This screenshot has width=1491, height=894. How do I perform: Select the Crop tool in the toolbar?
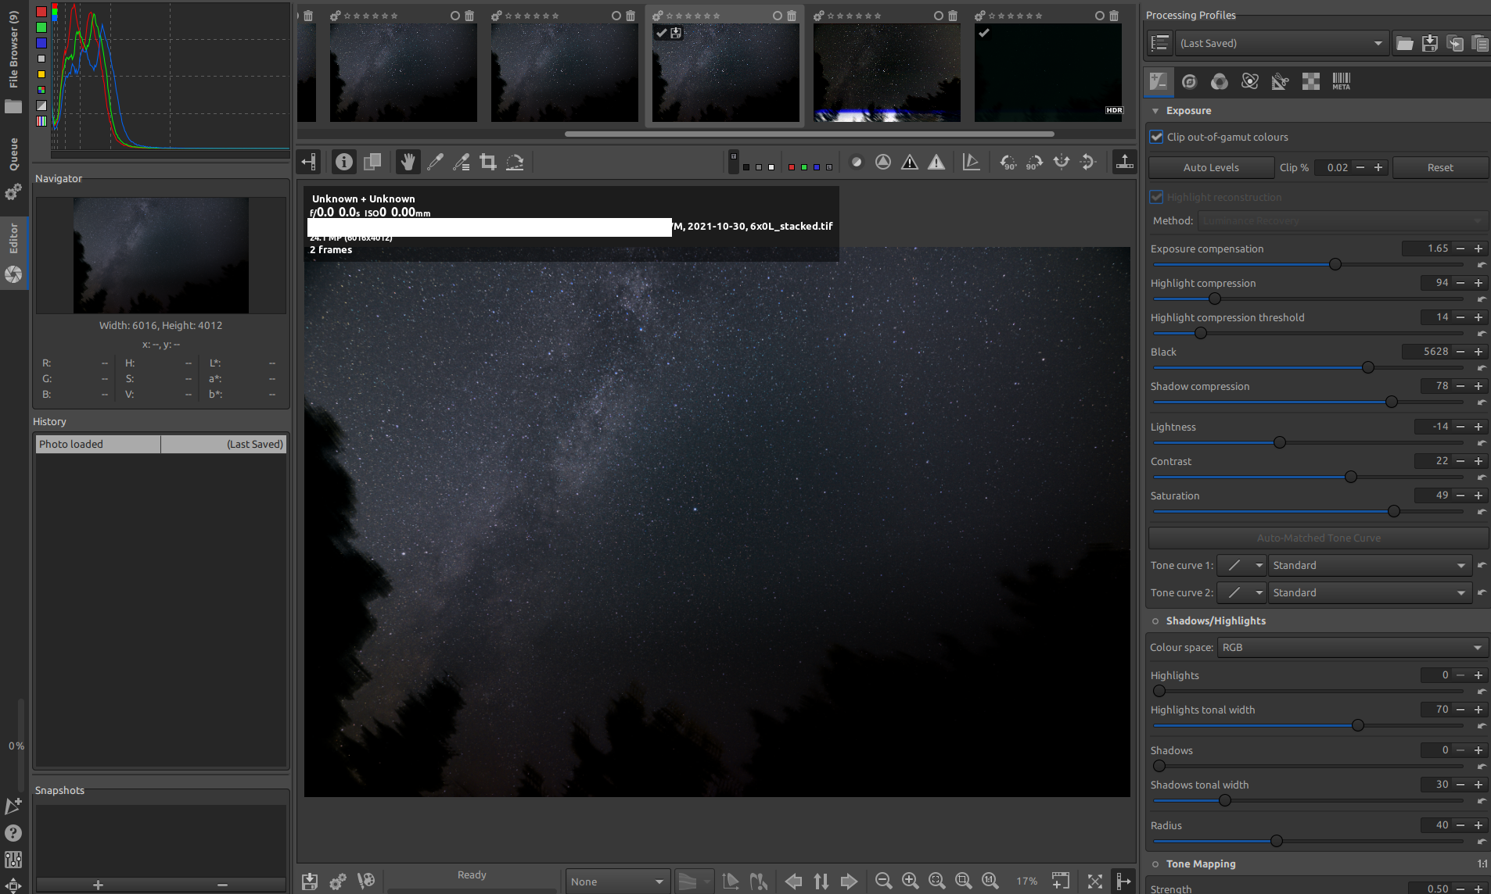488,162
